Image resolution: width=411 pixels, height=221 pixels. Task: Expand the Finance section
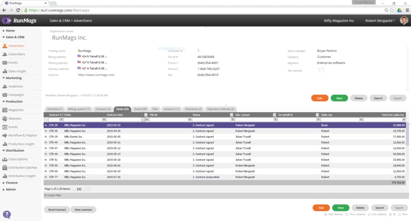pyautogui.click(x=4, y=183)
